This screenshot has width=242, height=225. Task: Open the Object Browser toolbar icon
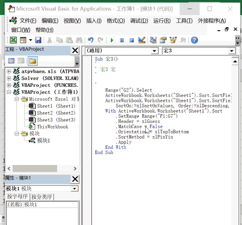[173, 40]
